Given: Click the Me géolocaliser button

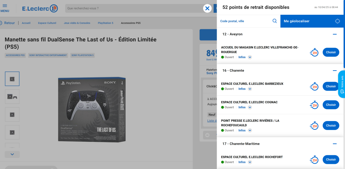Looking at the screenshot, I should tap(312, 21).
